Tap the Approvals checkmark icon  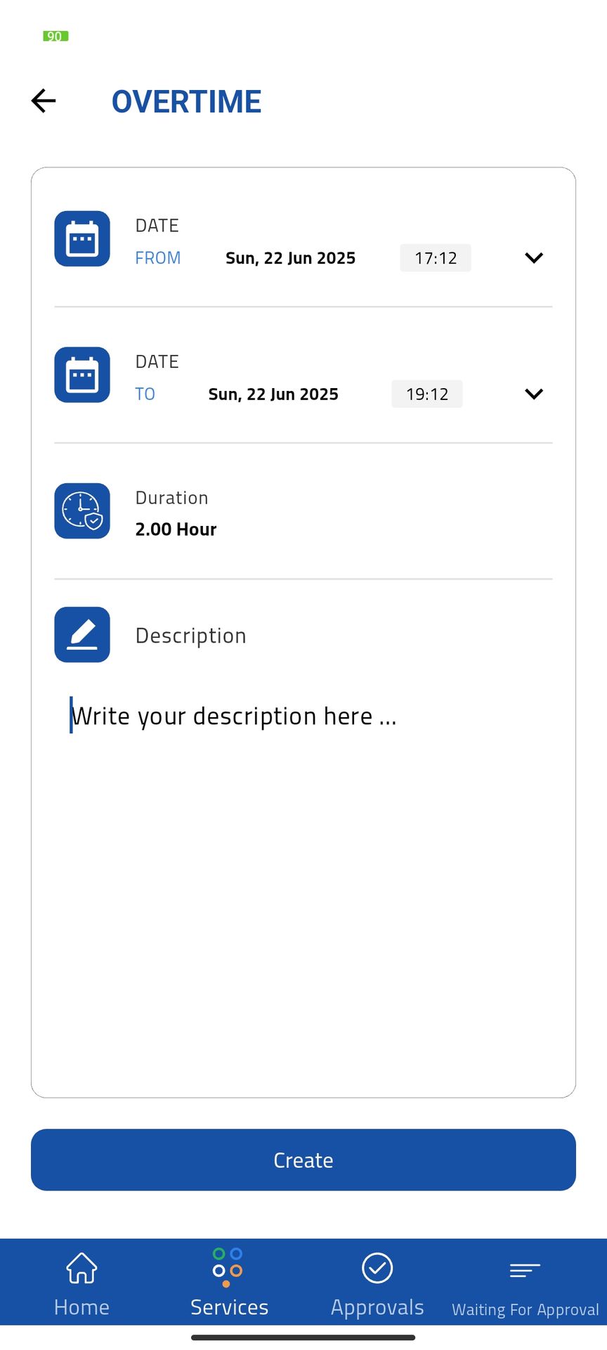point(377,1268)
